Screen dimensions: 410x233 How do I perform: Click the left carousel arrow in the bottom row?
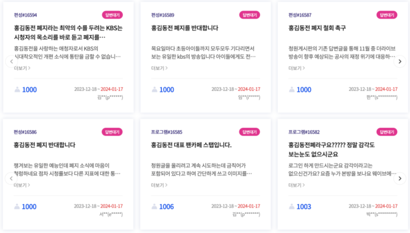click(x=11, y=178)
